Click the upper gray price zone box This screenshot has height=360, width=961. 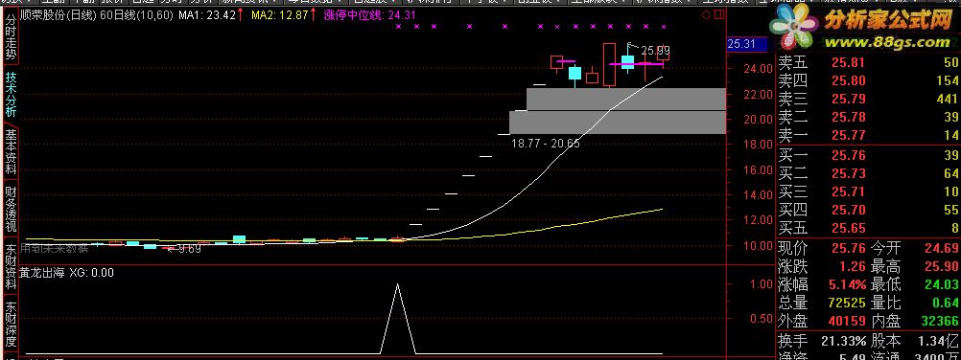pyautogui.click(x=625, y=100)
